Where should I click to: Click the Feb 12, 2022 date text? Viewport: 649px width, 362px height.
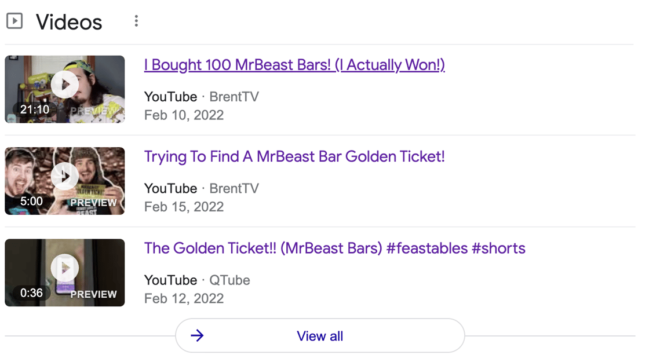click(x=184, y=298)
